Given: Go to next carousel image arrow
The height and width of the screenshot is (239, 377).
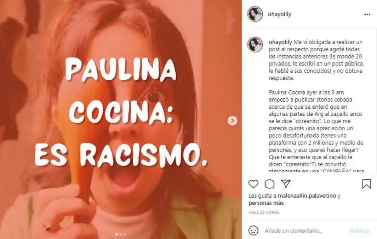Looking at the screenshot, I should point(232,120).
